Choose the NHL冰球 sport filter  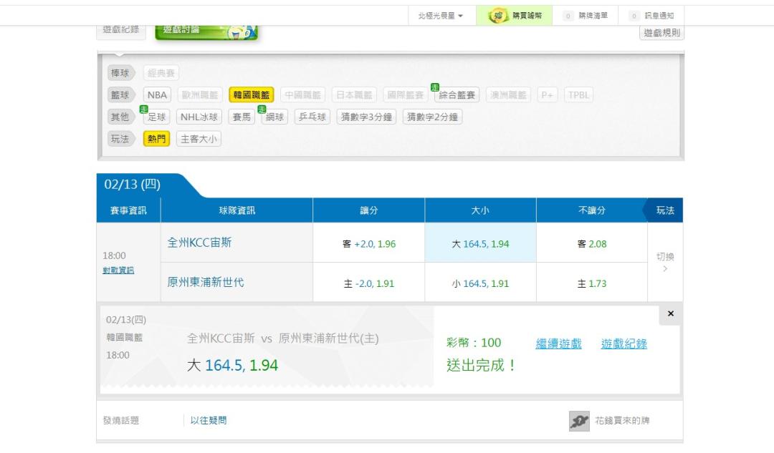click(199, 117)
